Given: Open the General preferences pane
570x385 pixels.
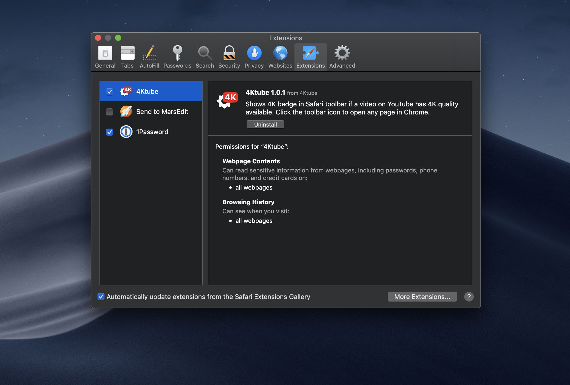Looking at the screenshot, I should 105,57.
